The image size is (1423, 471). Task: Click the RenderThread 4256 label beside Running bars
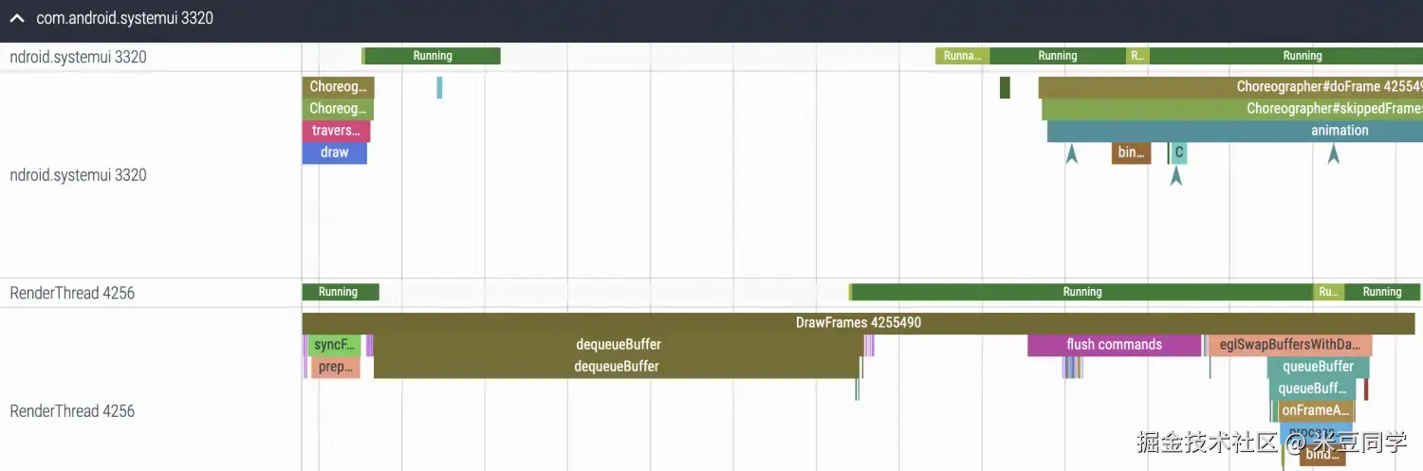point(72,293)
